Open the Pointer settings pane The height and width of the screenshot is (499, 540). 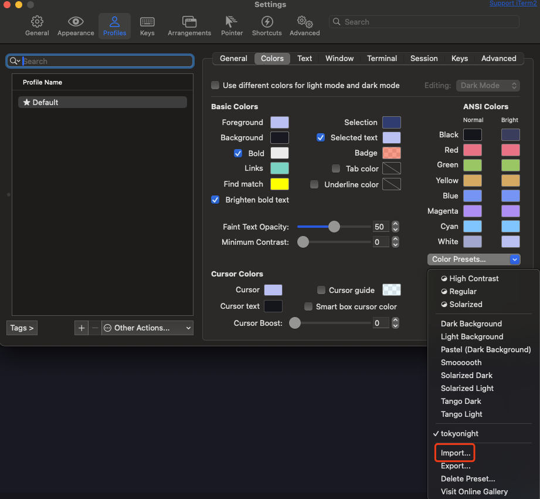[x=232, y=25]
